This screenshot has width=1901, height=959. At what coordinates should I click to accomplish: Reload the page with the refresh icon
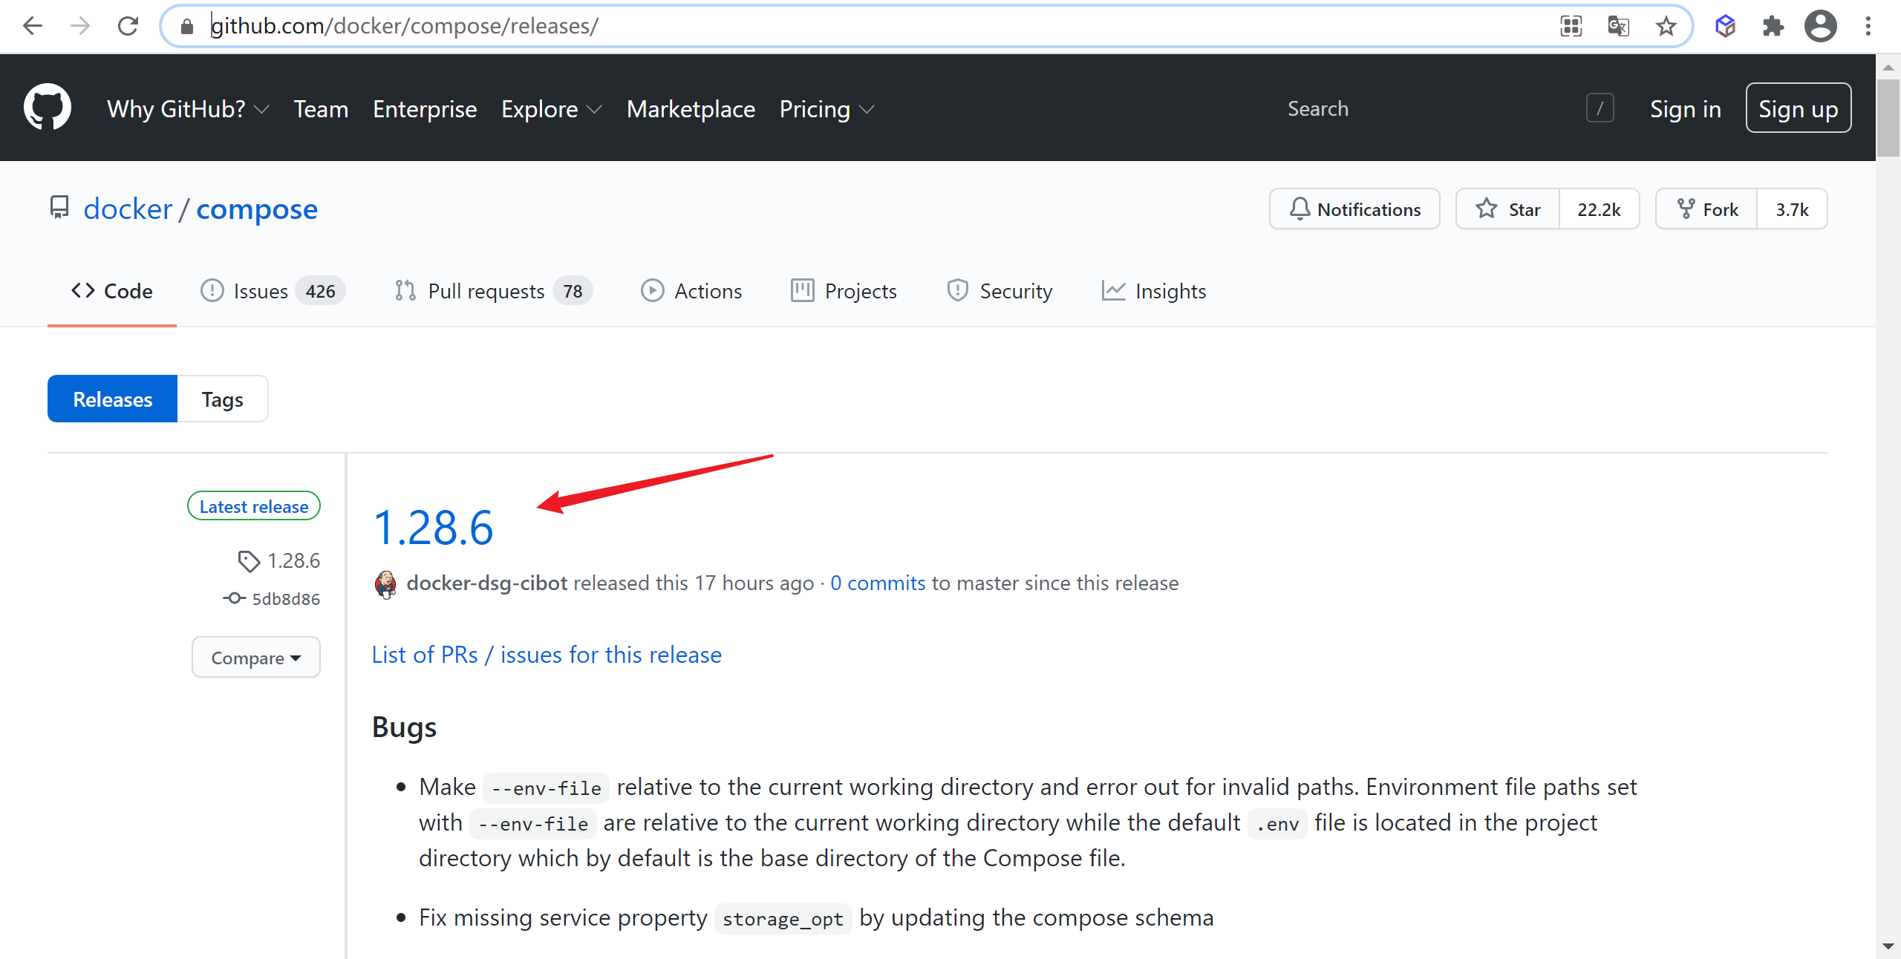tap(128, 26)
